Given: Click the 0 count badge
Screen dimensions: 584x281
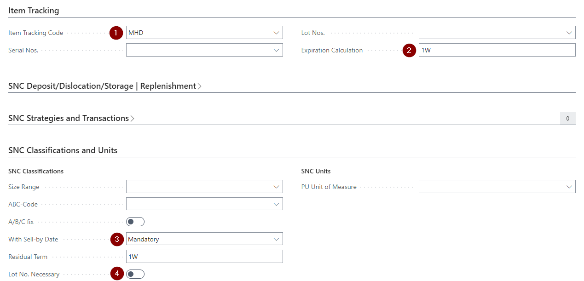Looking at the screenshot, I should [x=567, y=119].
